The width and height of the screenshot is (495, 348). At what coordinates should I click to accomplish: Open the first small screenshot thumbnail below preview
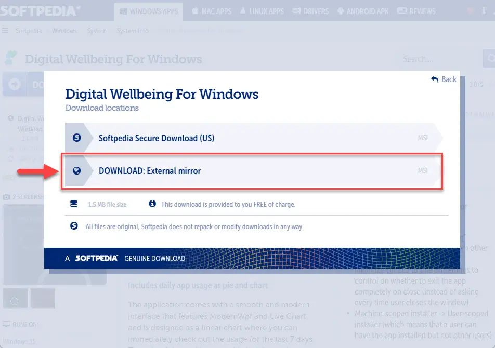tap(15, 298)
